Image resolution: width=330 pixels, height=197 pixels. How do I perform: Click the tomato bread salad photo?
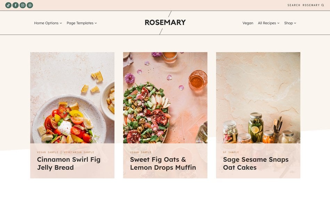point(72,98)
